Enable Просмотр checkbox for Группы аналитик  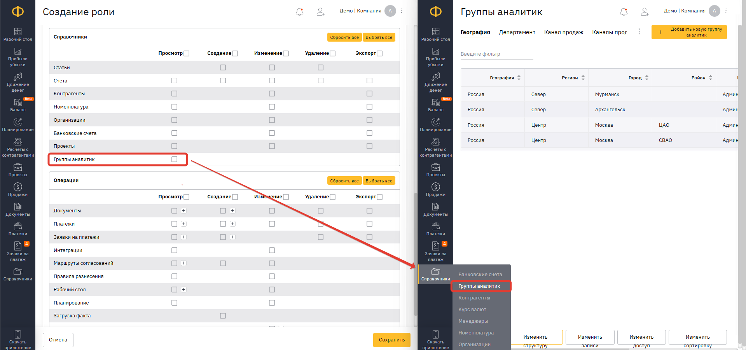pyautogui.click(x=174, y=159)
